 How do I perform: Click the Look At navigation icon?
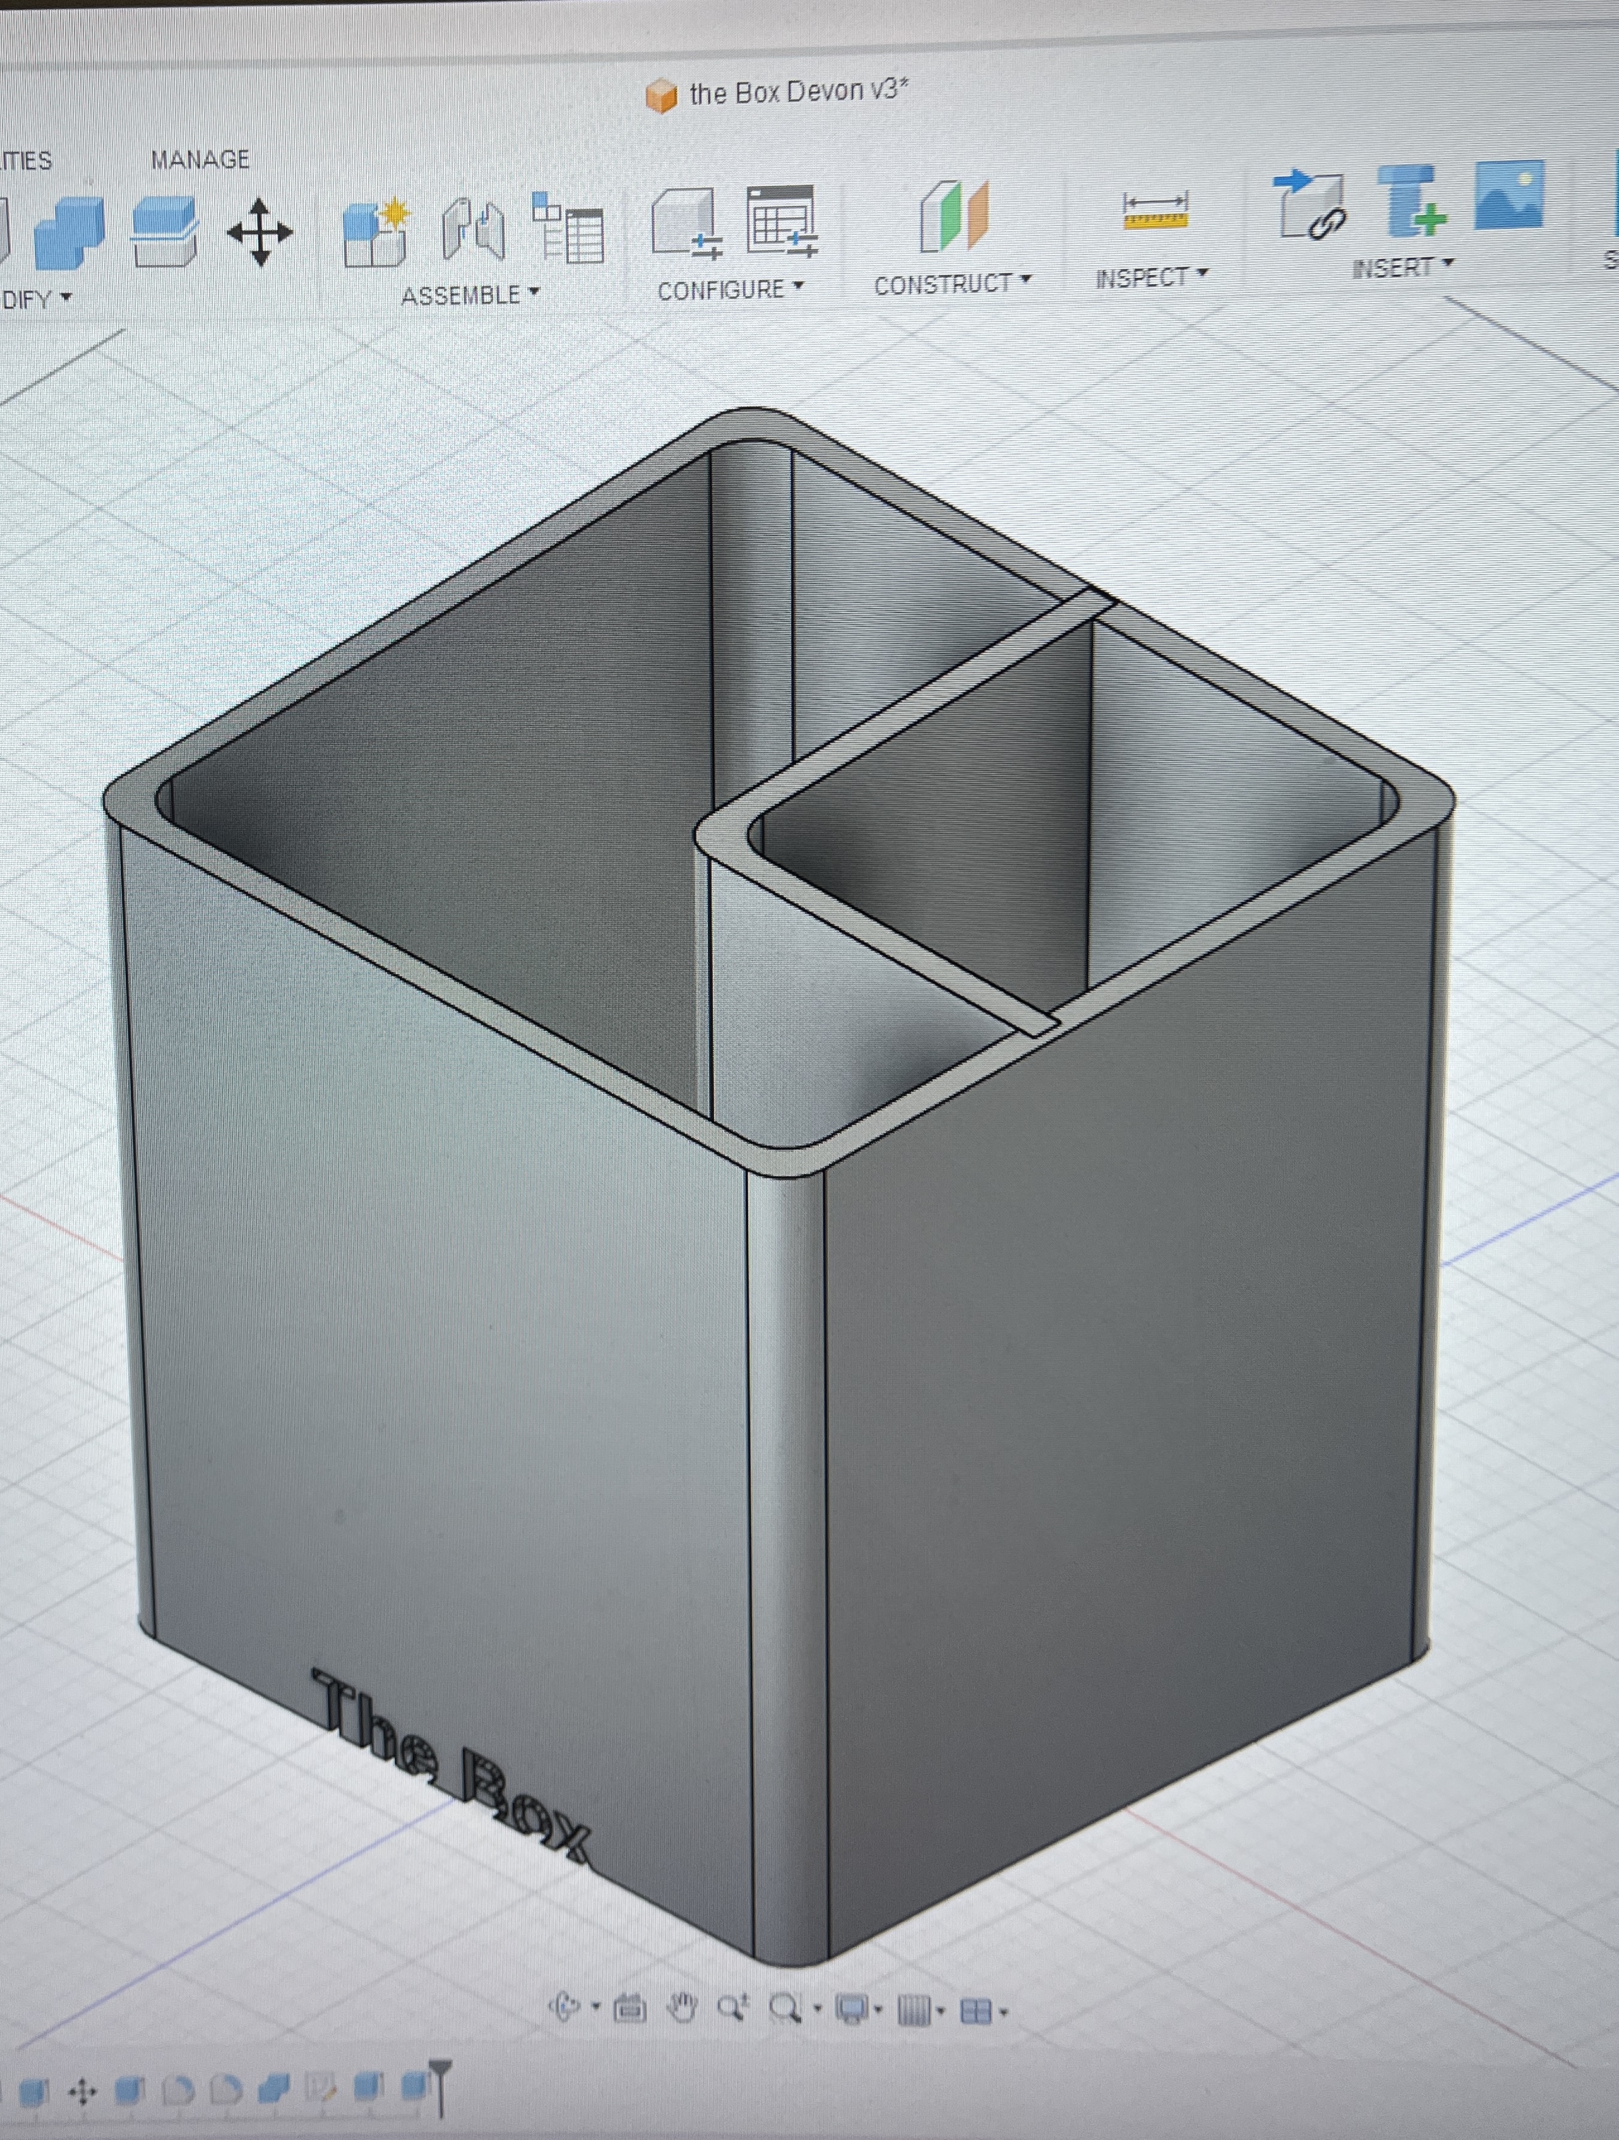[x=630, y=2009]
